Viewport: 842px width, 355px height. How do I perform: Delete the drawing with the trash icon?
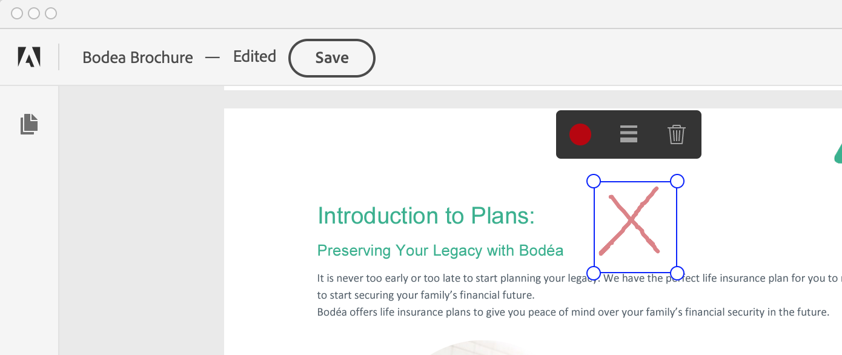click(x=676, y=134)
